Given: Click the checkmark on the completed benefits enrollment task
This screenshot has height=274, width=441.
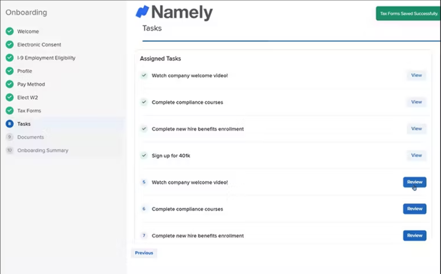Looking at the screenshot, I should coord(144,129).
